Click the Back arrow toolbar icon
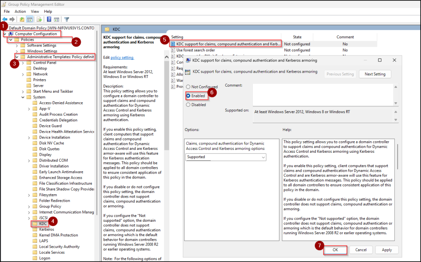The width and height of the screenshot is (421, 262). coord(5,19)
